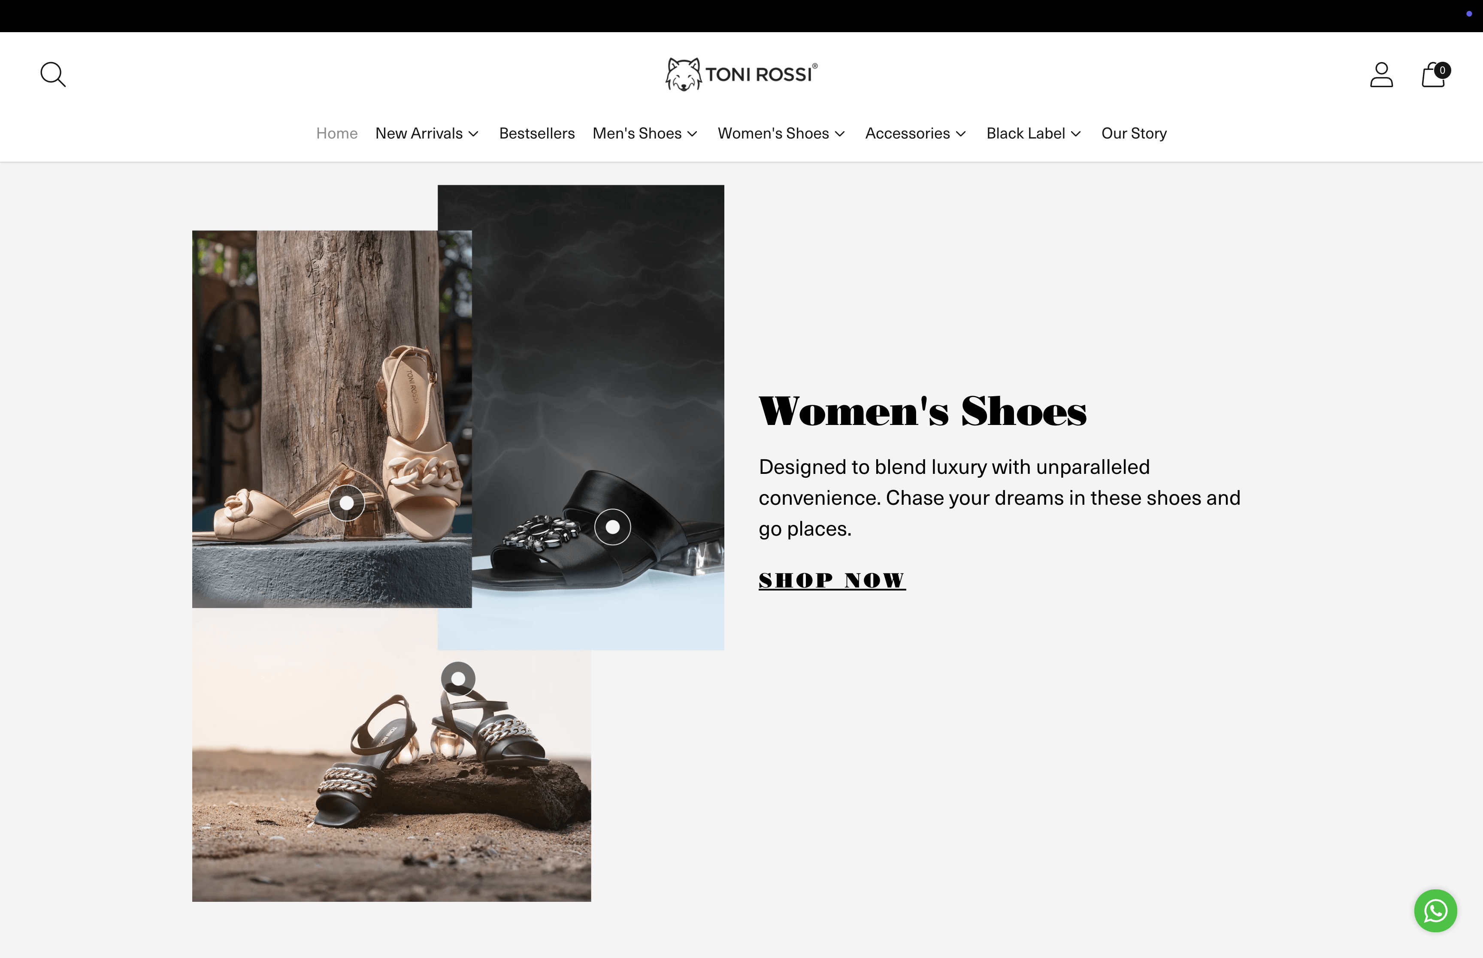The width and height of the screenshot is (1483, 958).
Task: Expand the New Arrivals dropdown
Action: 427,134
